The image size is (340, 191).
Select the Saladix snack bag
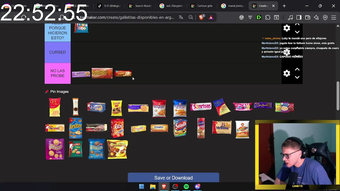[180, 128]
